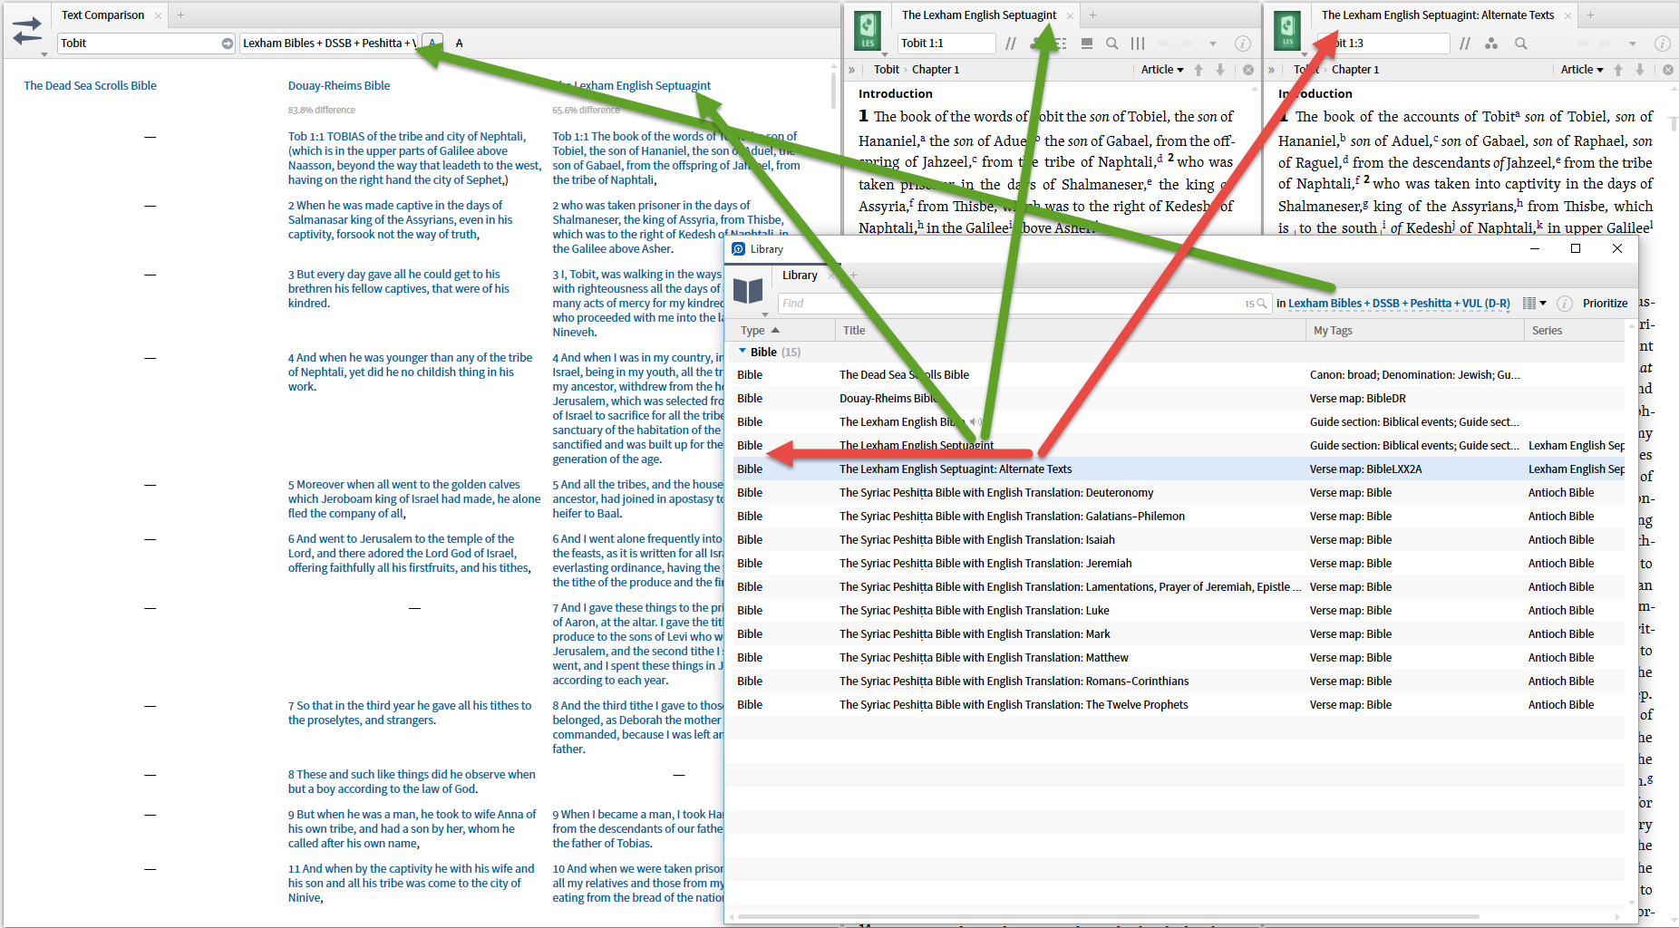Open the Lexham English Septuagint resource cover icon
1679x928 pixels.
click(868, 31)
